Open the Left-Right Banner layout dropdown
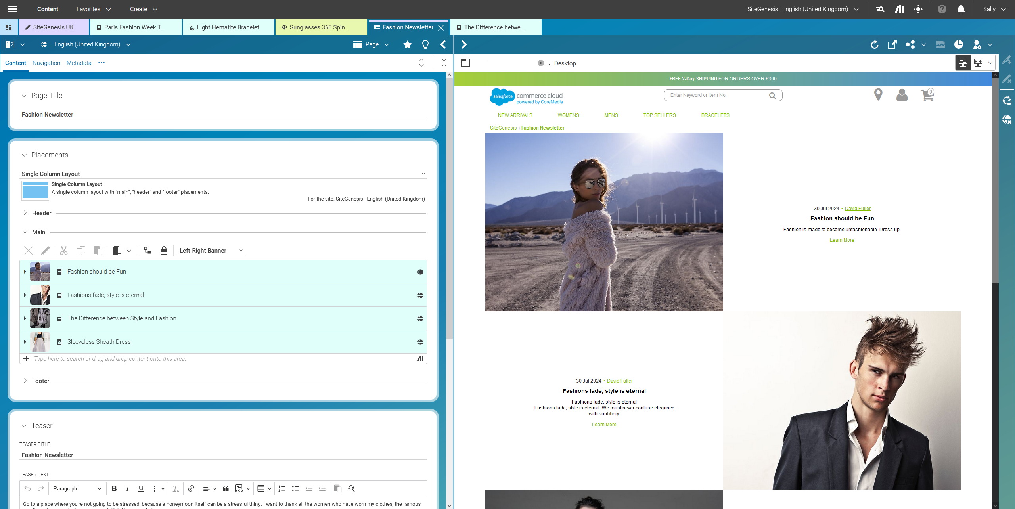Viewport: 1015px width, 509px height. 211,250
